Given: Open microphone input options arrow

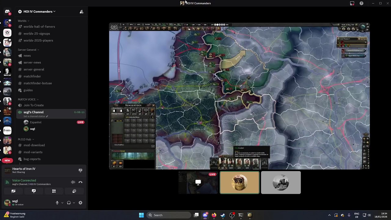Looking at the screenshot, I should [x=62, y=203].
